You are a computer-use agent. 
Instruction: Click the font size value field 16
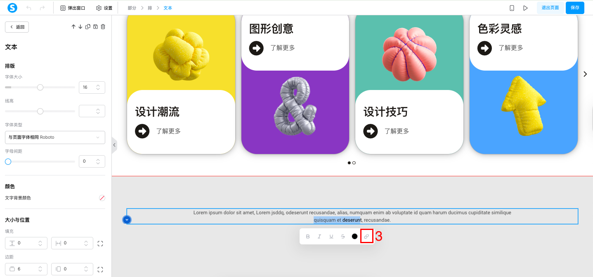[x=92, y=87]
